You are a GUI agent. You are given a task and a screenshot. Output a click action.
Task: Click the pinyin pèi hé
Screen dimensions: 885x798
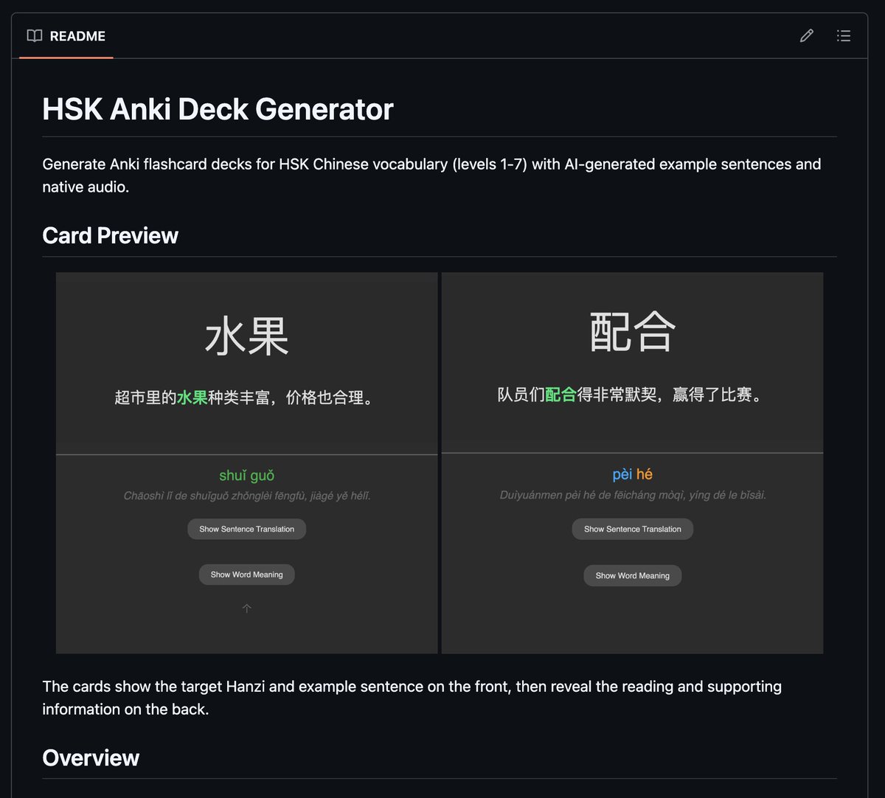click(x=632, y=474)
